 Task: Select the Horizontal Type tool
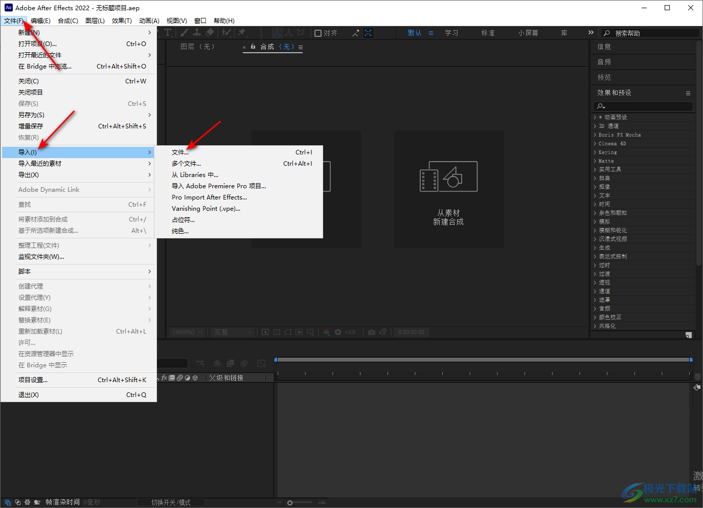168,32
